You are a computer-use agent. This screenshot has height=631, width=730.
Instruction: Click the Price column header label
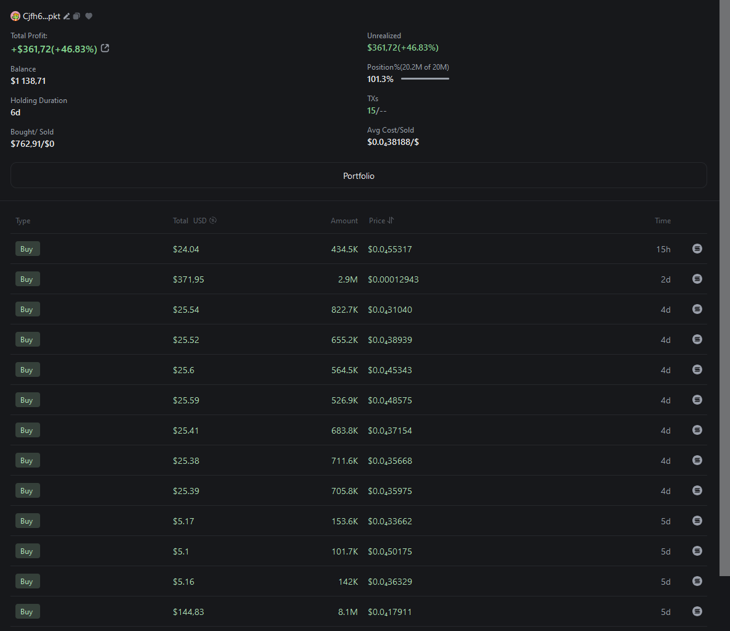[x=376, y=221]
